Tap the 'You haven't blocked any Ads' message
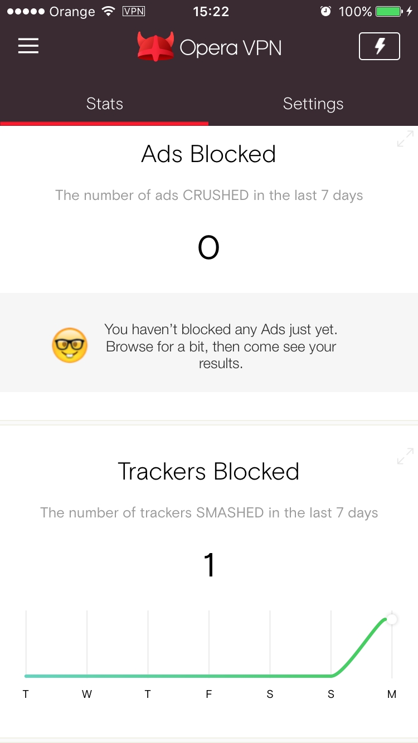 [221, 346]
